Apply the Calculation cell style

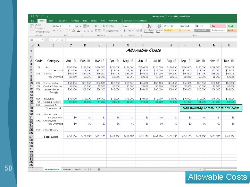[x=187, y=30]
